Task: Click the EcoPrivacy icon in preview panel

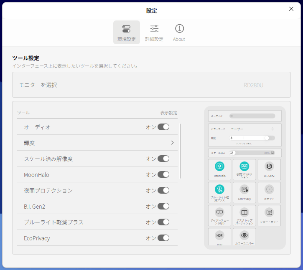Action: coord(244,189)
